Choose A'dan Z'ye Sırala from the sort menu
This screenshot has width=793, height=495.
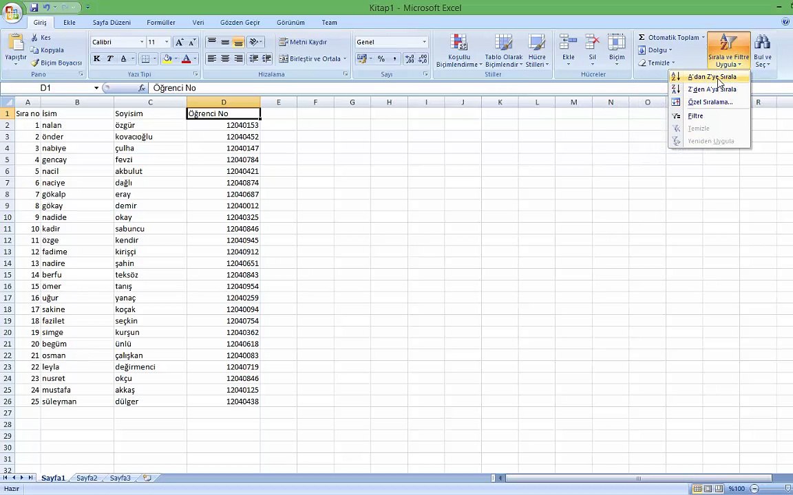709,77
